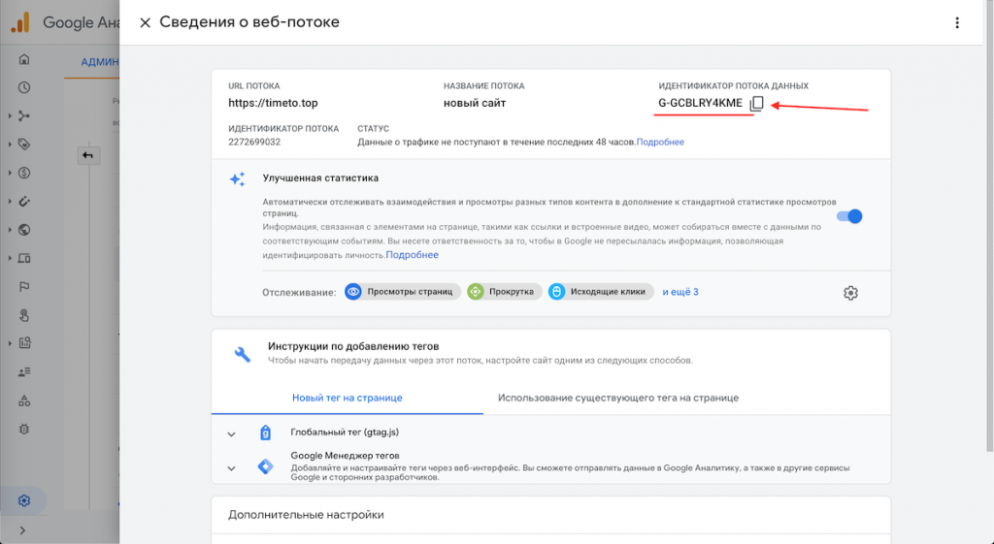
Task: Open Events touch-hand icon in sidebar
Action: pos(24,315)
